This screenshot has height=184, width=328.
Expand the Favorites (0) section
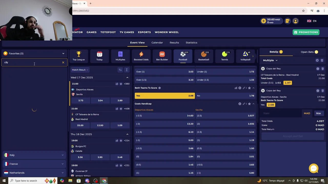pyautogui.click(x=34, y=53)
